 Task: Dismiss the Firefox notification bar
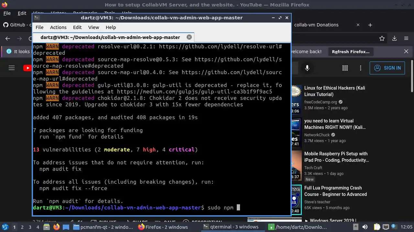tap(406, 51)
